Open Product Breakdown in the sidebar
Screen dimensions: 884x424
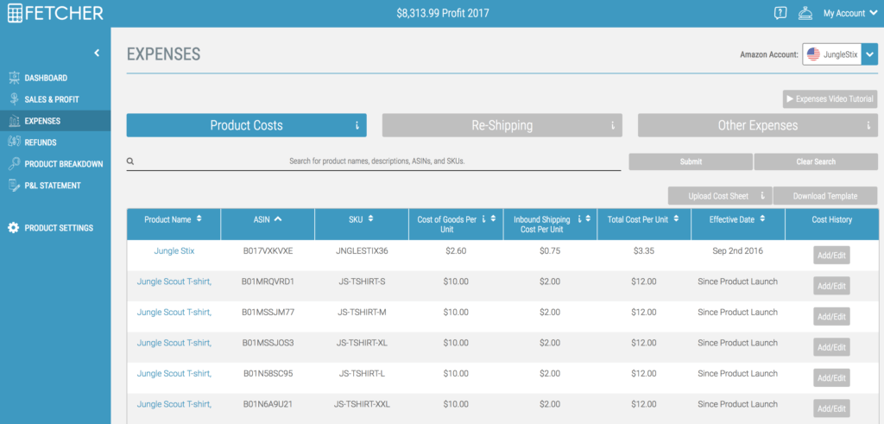[64, 164]
